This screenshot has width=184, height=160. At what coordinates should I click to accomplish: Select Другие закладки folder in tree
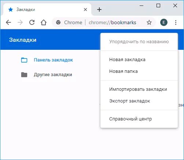pos(53,75)
